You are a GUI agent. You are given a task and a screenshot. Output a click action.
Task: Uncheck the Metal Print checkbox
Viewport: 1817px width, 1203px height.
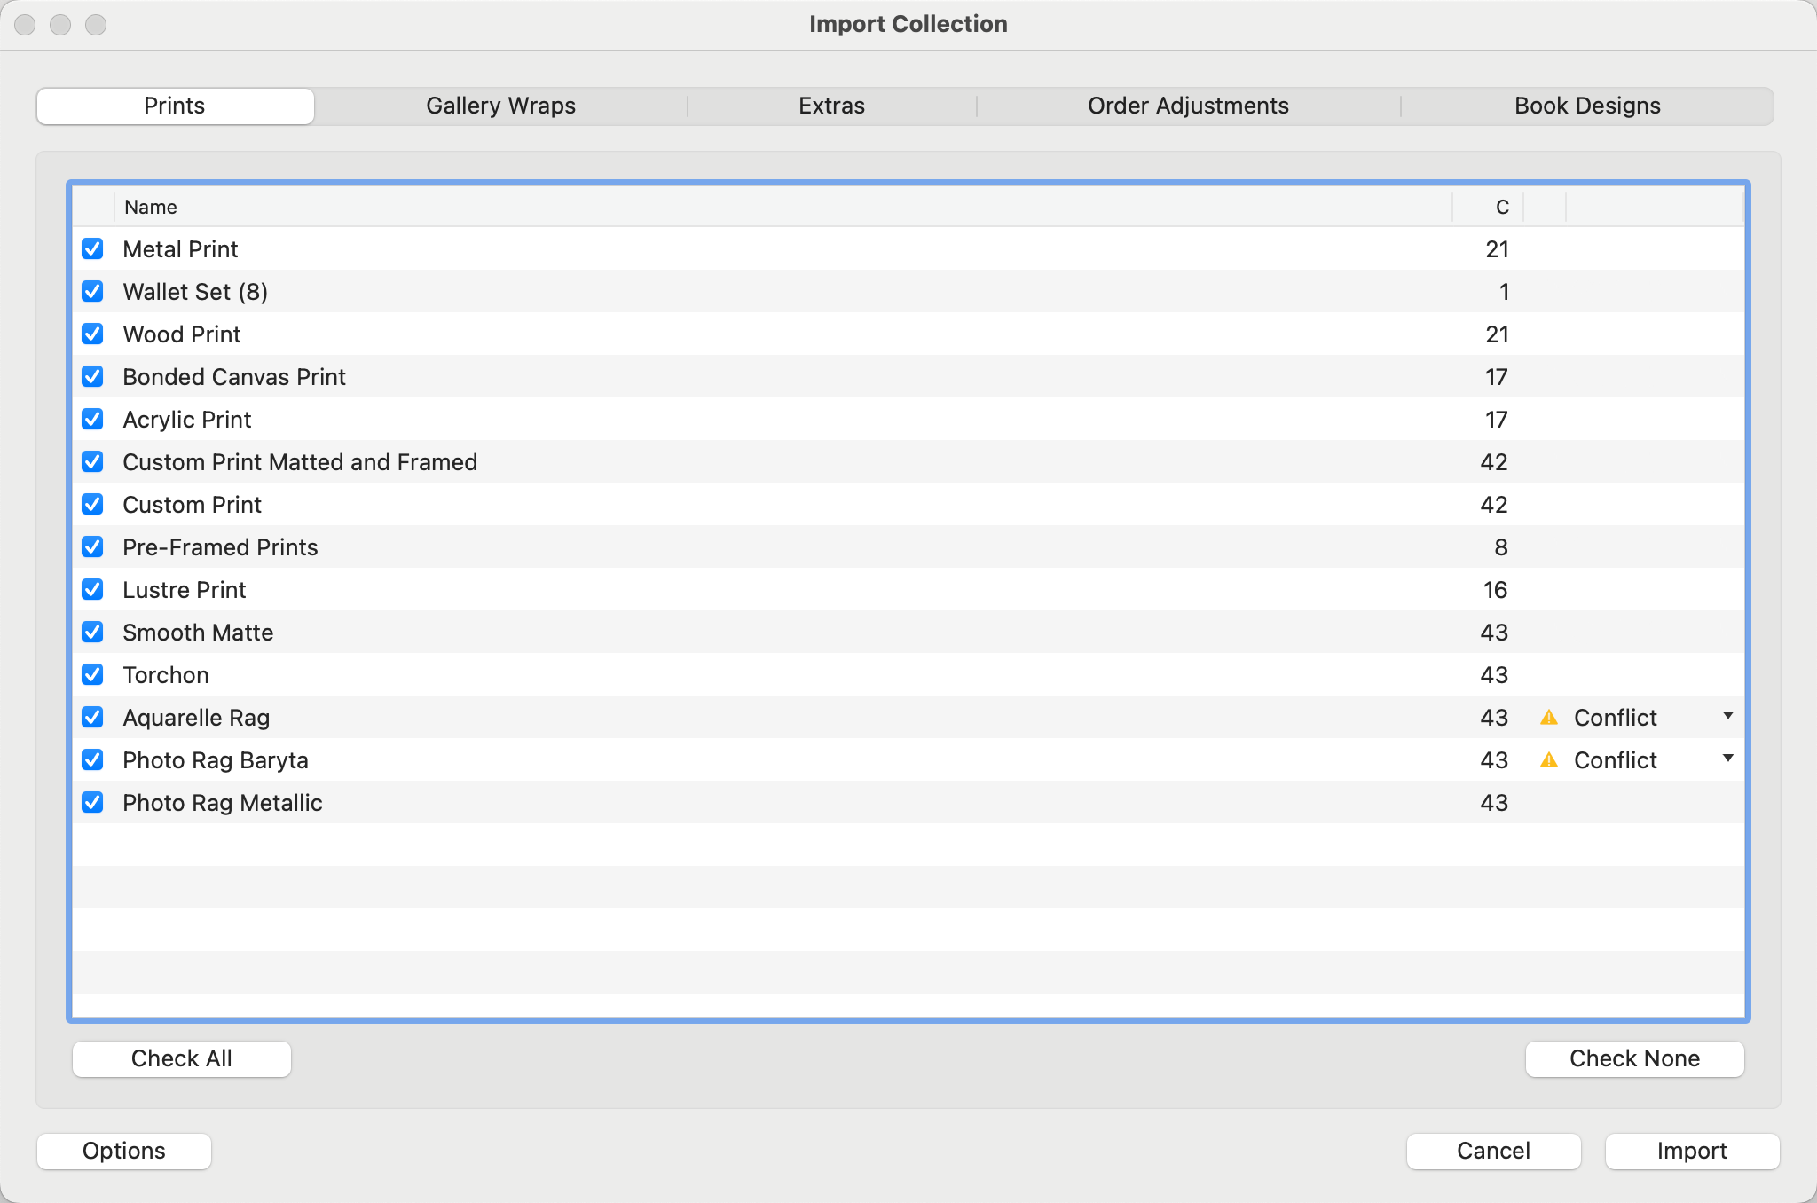click(x=92, y=249)
